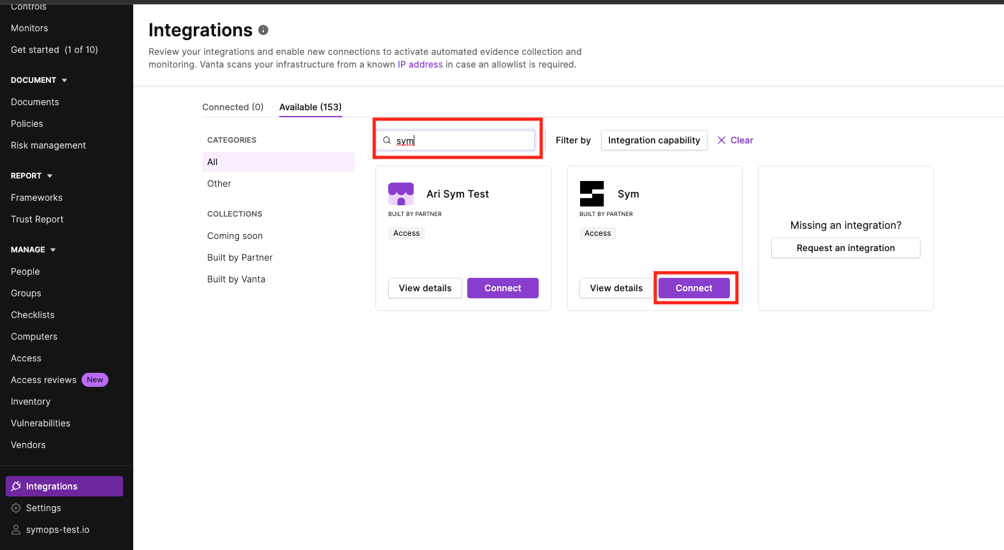
Task: Open Get started (1 of 10)
Action: pyautogui.click(x=54, y=50)
